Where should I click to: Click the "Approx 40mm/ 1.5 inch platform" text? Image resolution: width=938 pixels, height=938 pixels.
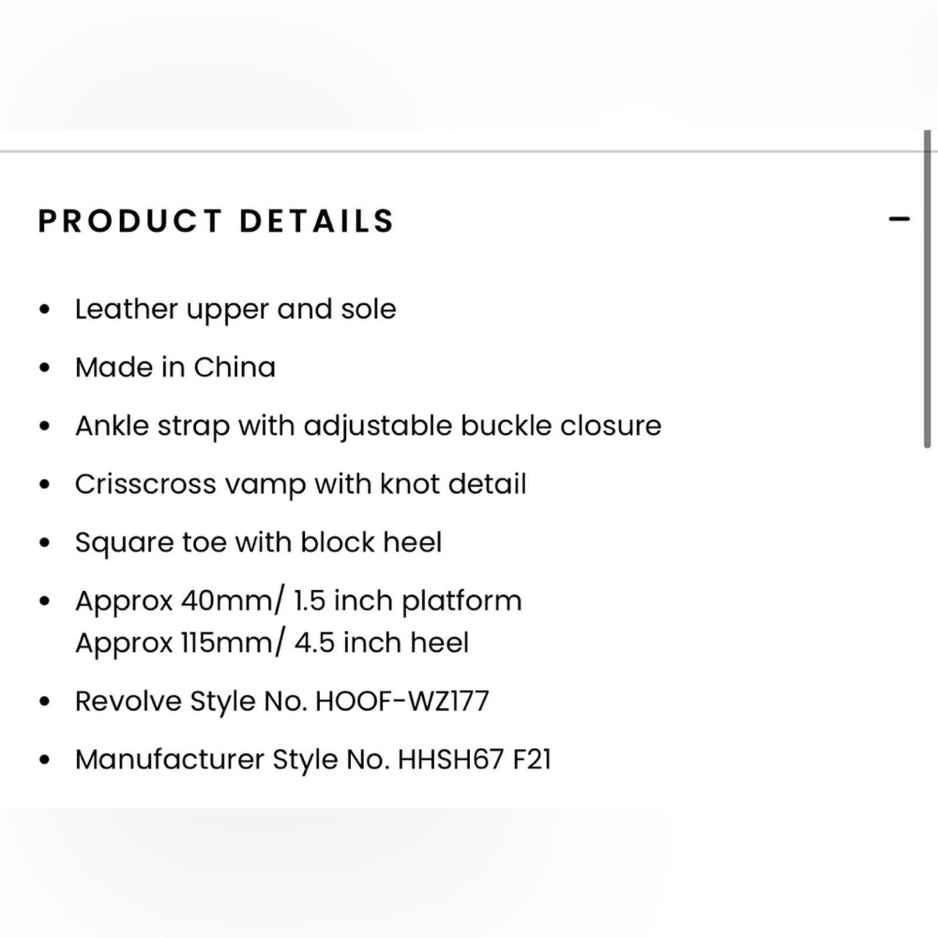coord(298,601)
